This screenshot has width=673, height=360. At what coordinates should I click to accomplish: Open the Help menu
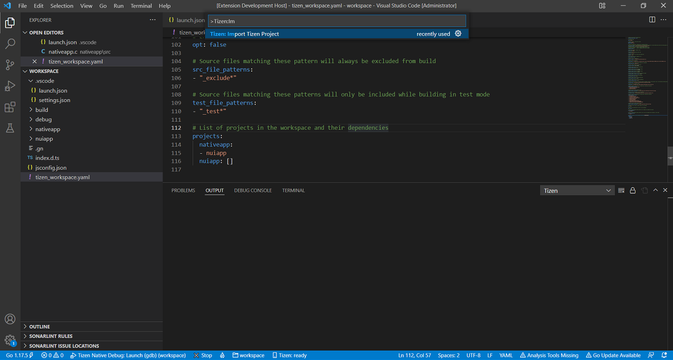coord(164,6)
